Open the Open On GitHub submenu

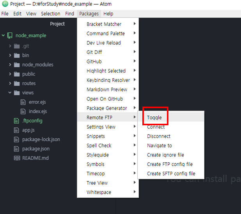(x=108, y=99)
